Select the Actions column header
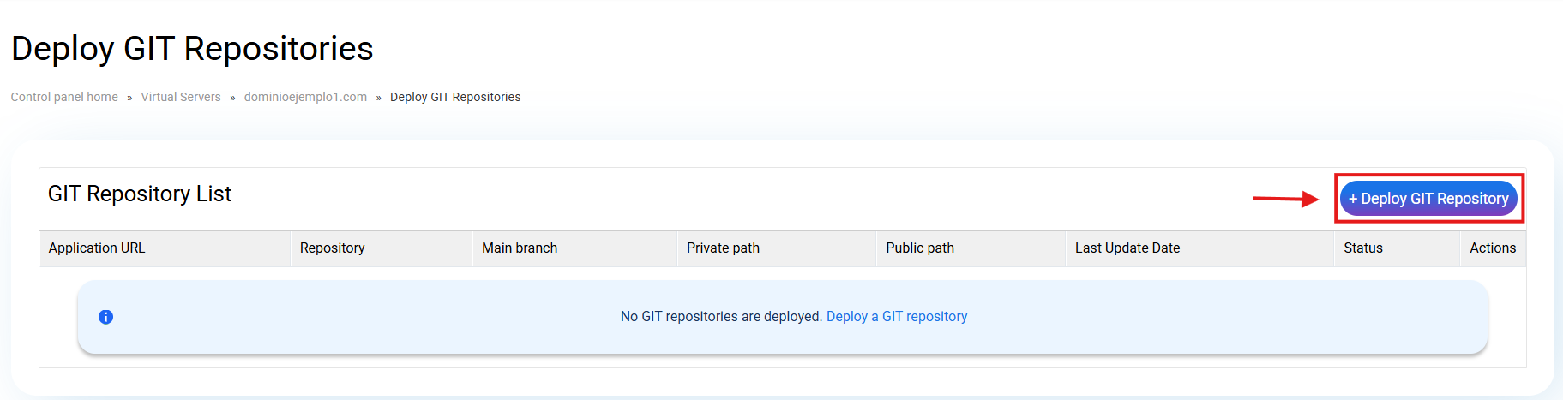This screenshot has width=1563, height=400. [1492, 248]
